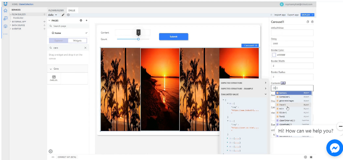Screen dimensions: 343x160
Task: Open the settings gear in left rail
Action: pos(5,26)
